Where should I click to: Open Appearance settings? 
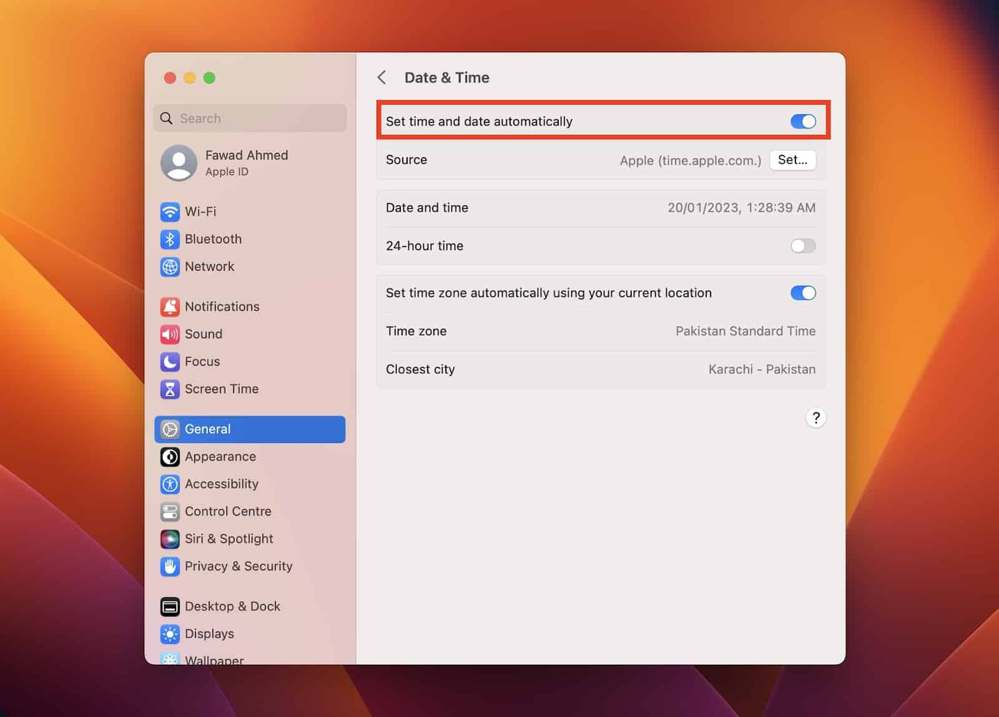250,457
